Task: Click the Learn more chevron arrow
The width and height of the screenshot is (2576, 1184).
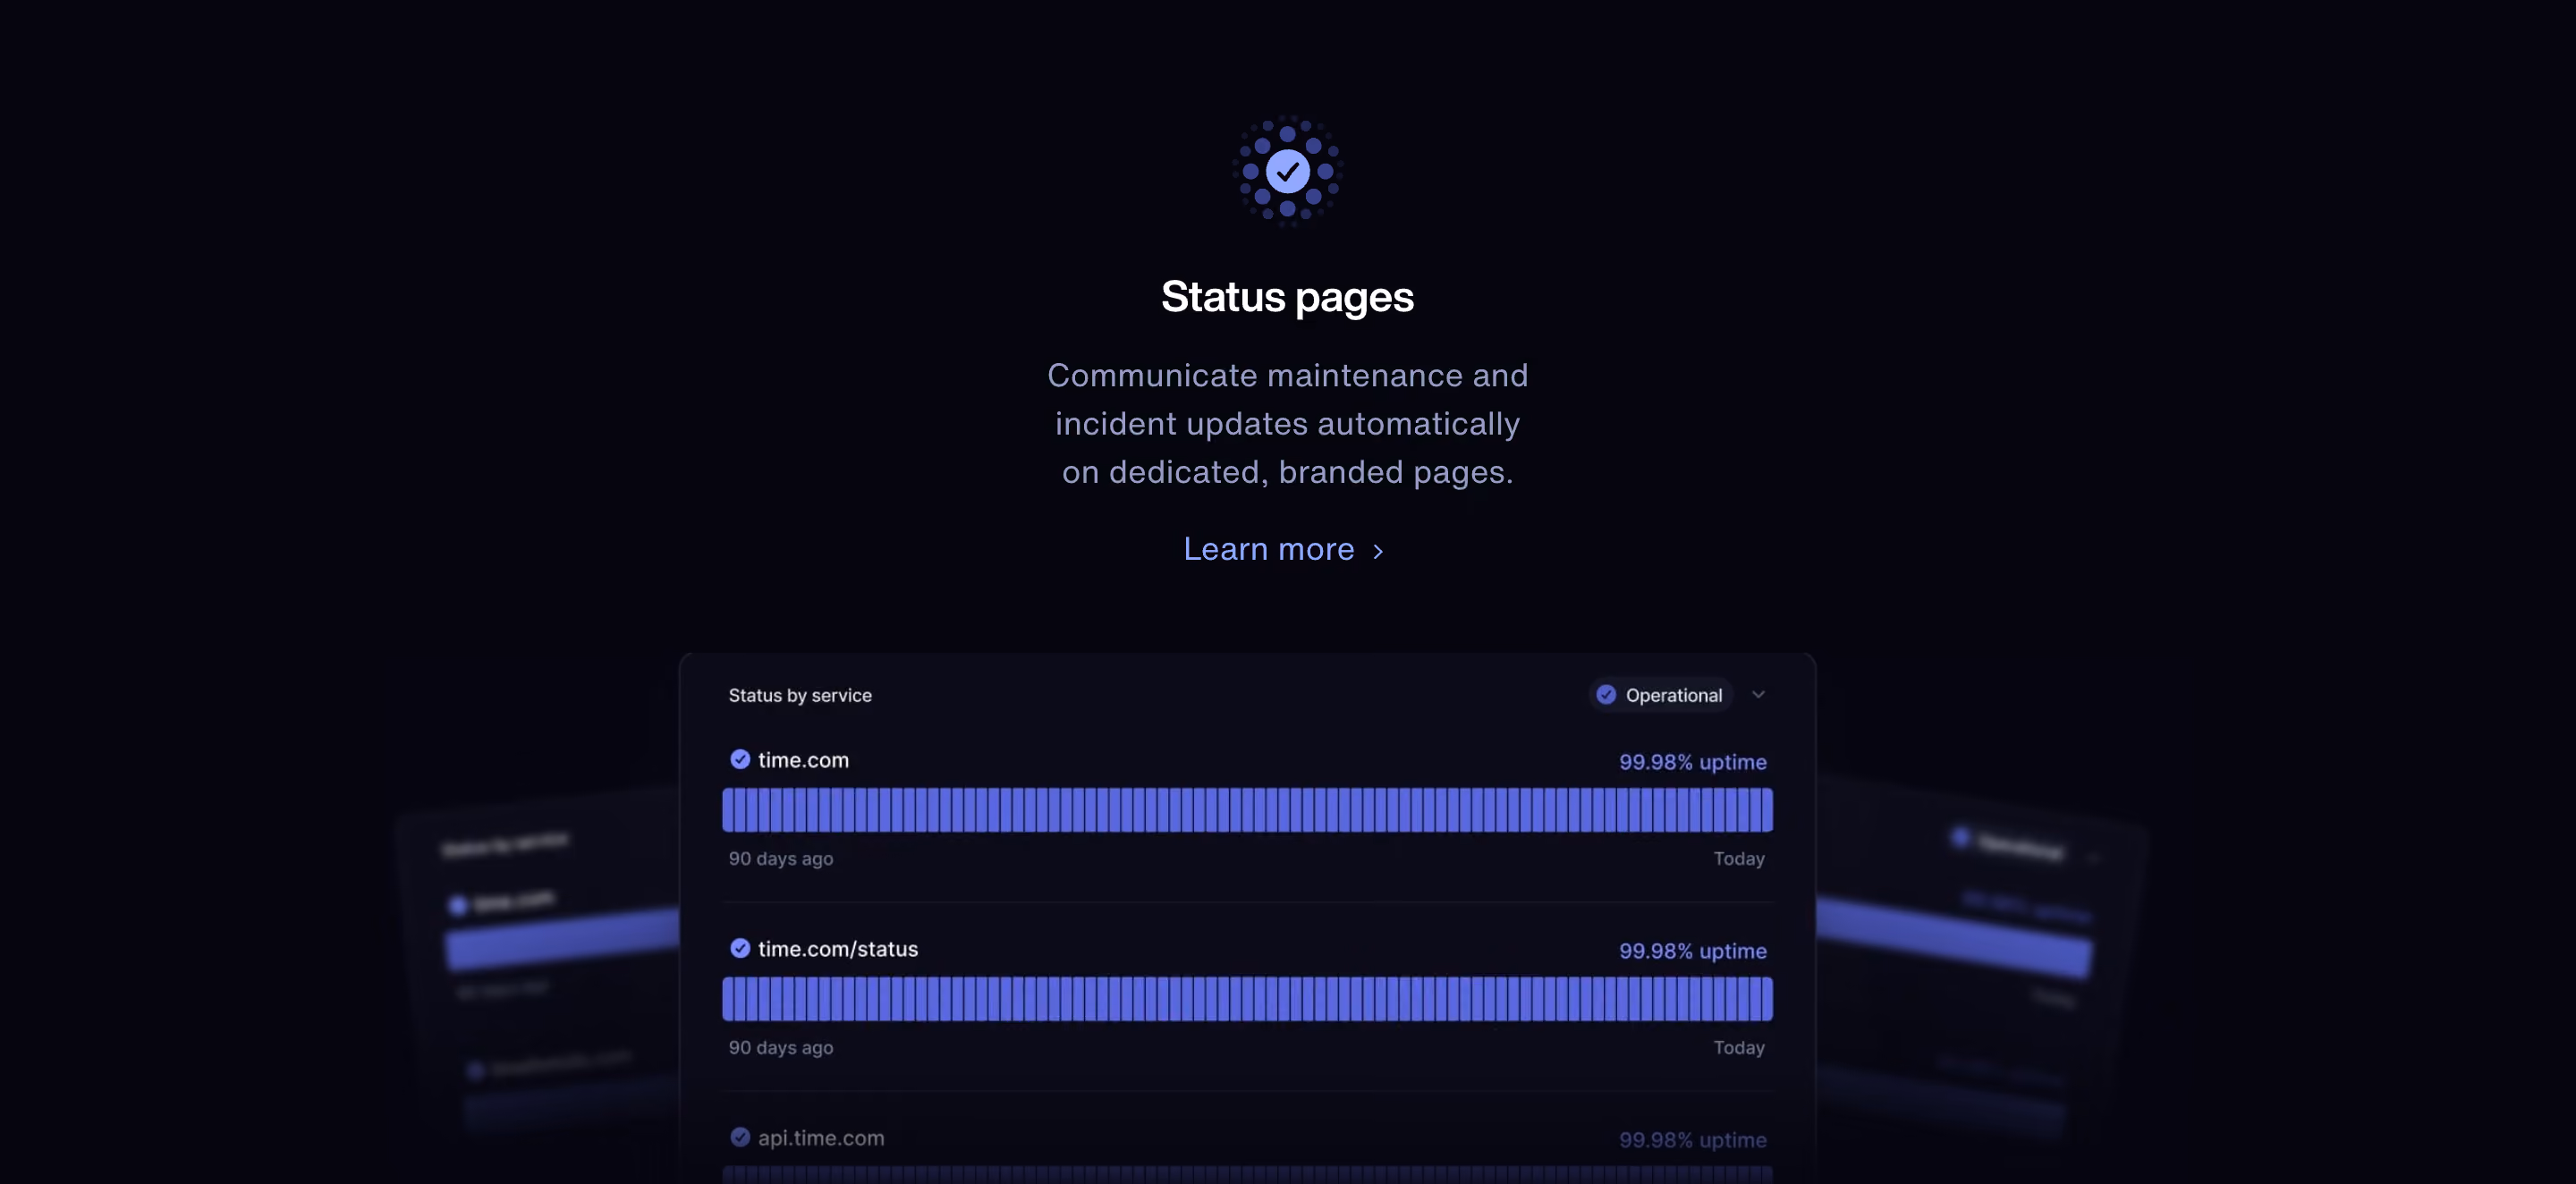Action: (x=1377, y=551)
